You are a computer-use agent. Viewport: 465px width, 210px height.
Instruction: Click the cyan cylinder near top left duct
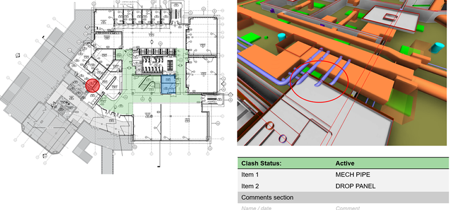[x=282, y=37]
